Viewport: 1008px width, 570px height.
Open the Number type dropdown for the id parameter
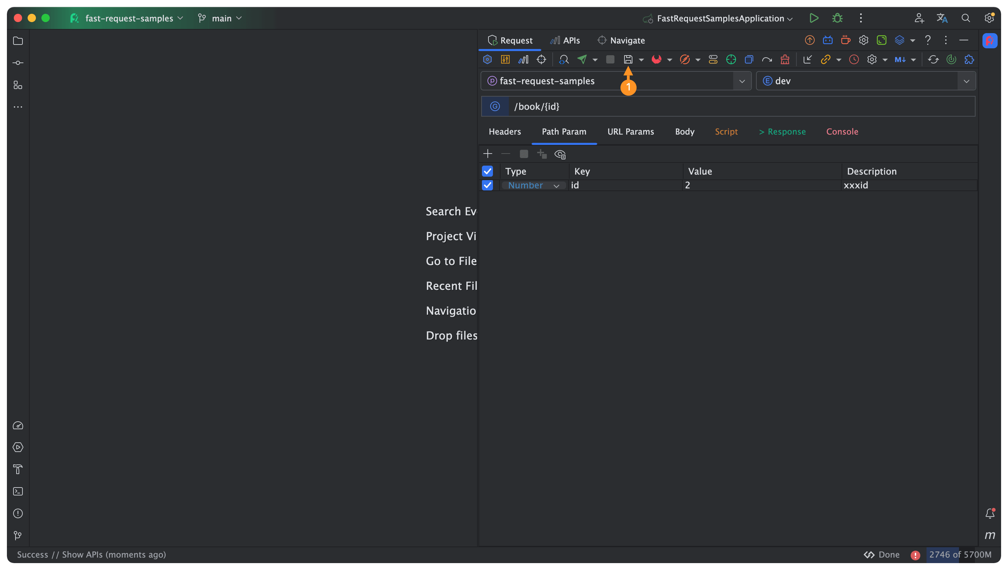(x=556, y=185)
